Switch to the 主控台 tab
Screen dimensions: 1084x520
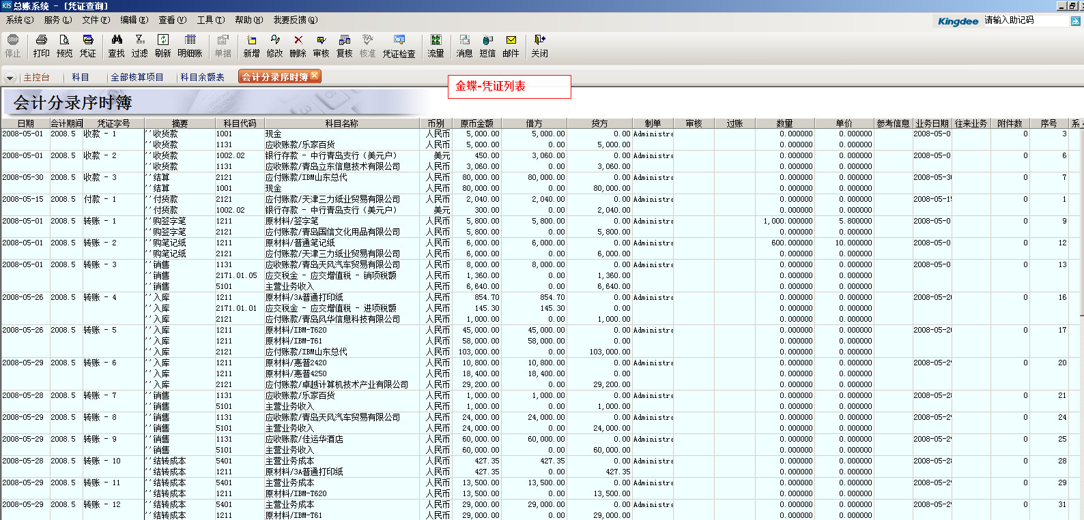(x=36, y=78)
